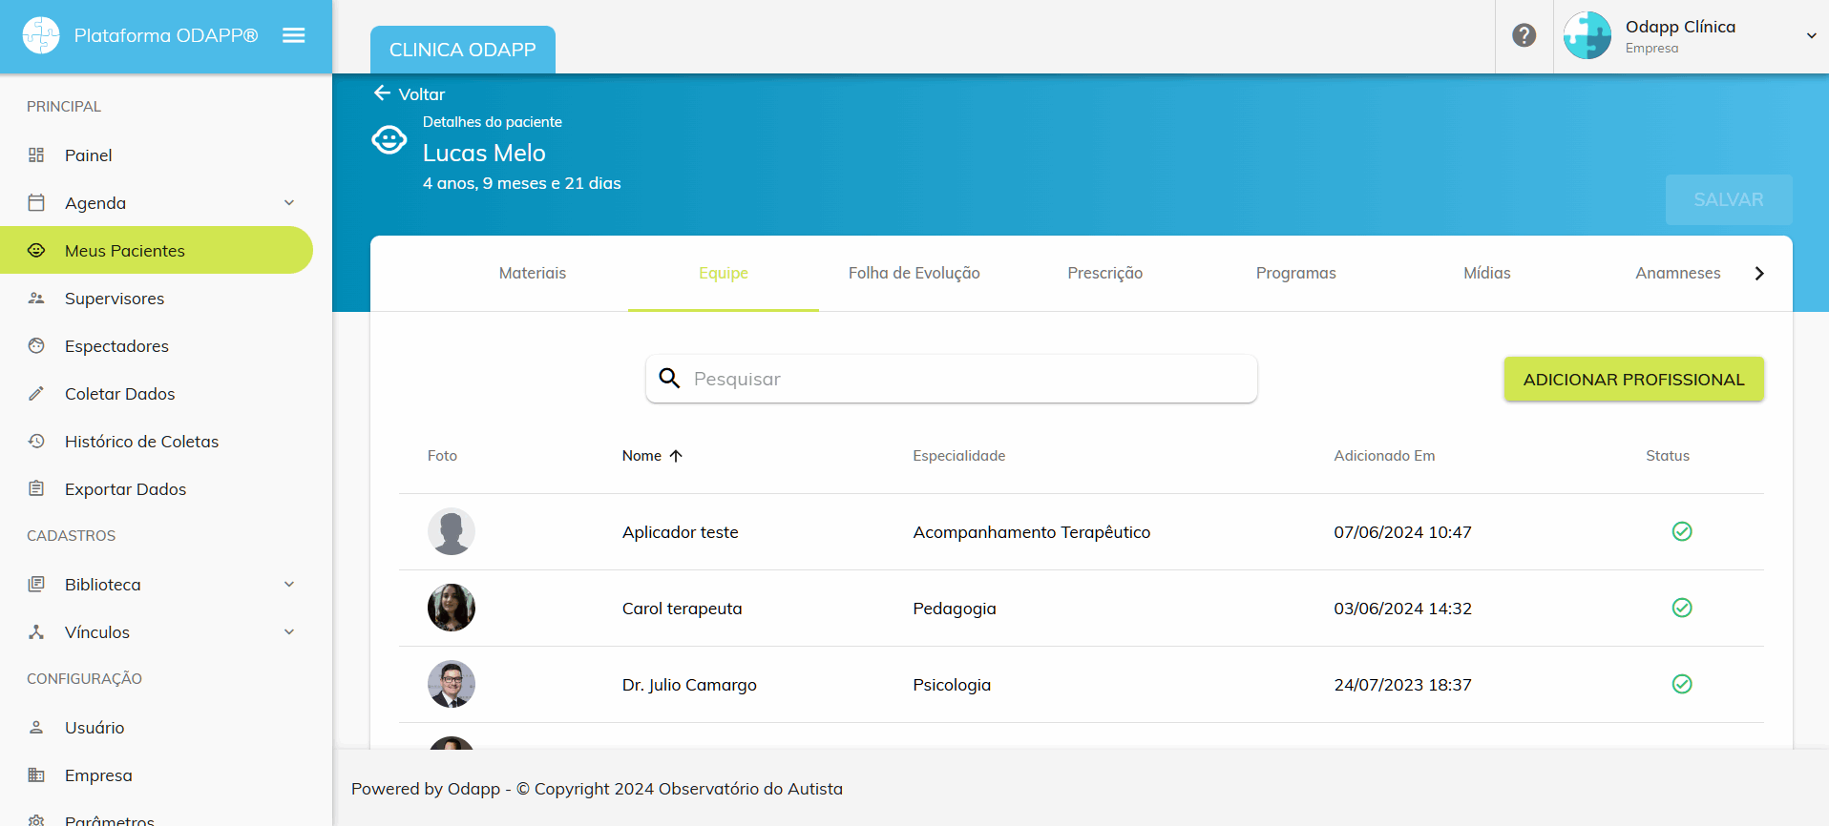Image resolution: width=1829 pixels, height=826 pixels.
Task: Click the Supervisores people icon
Action: [x=36, y=298]
